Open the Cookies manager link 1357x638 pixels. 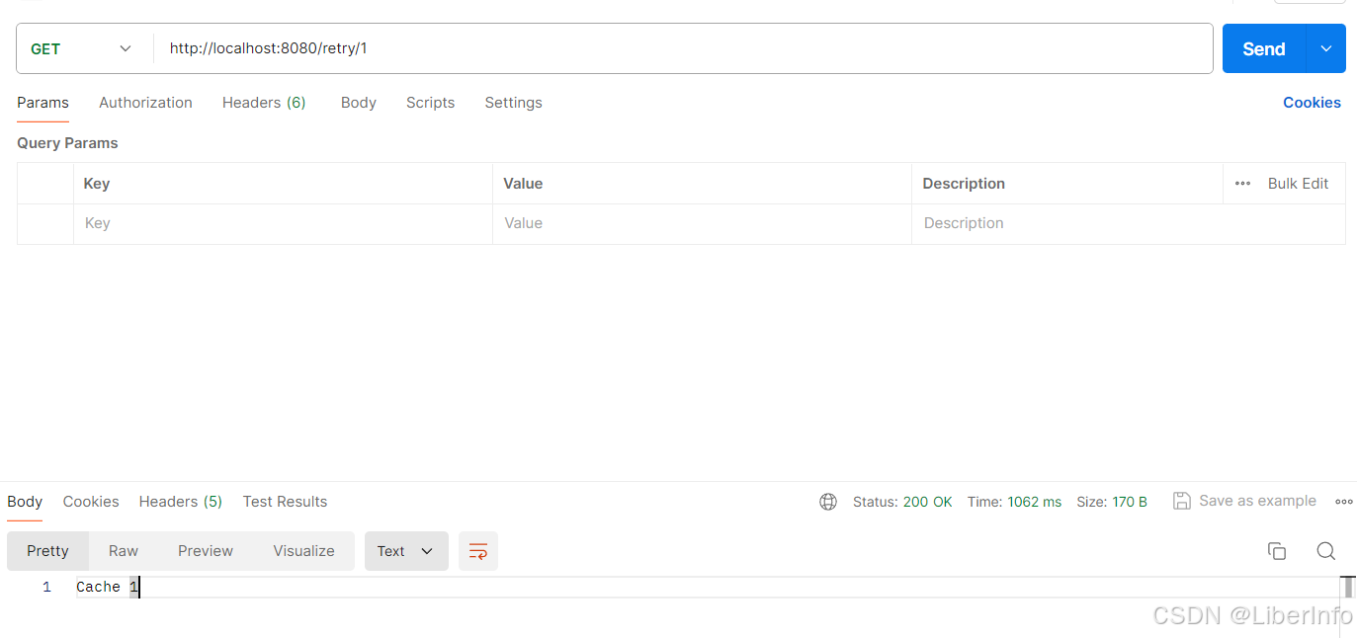(x=1312, y=103)
